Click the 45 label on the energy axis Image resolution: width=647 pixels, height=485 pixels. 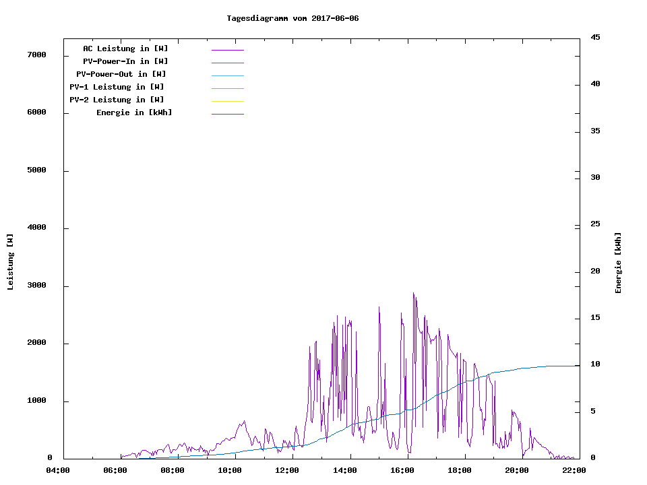click(596, 37)
